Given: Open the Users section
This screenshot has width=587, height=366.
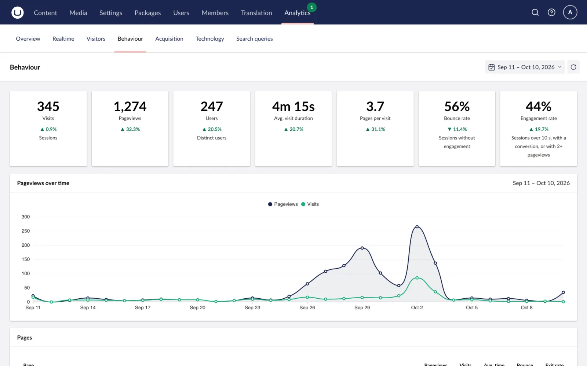Looking at the screenshot, I should click(x=181, y=13).
